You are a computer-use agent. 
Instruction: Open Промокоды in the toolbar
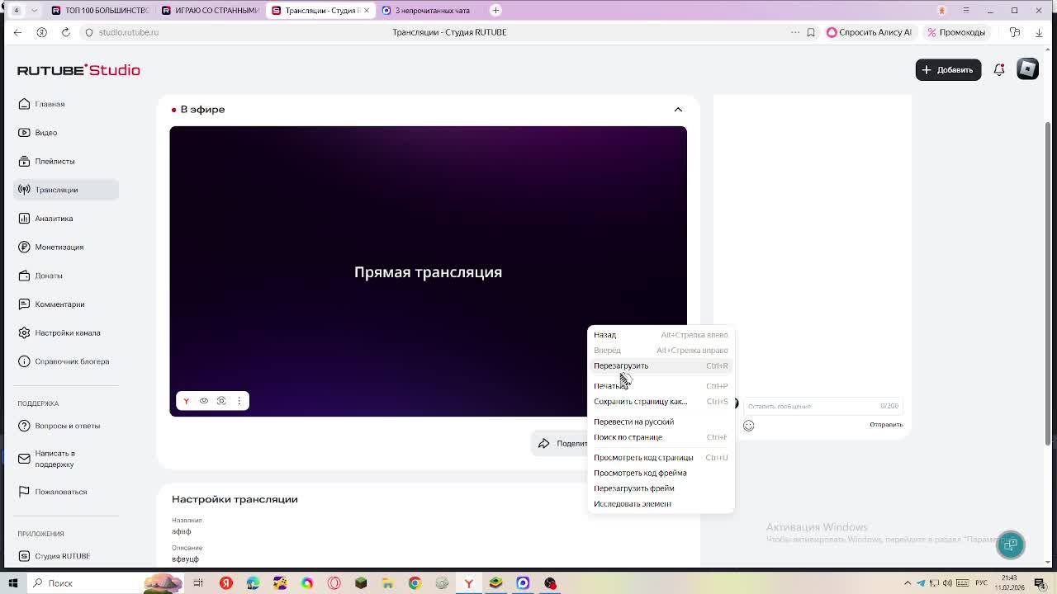[x=956, y=32]
